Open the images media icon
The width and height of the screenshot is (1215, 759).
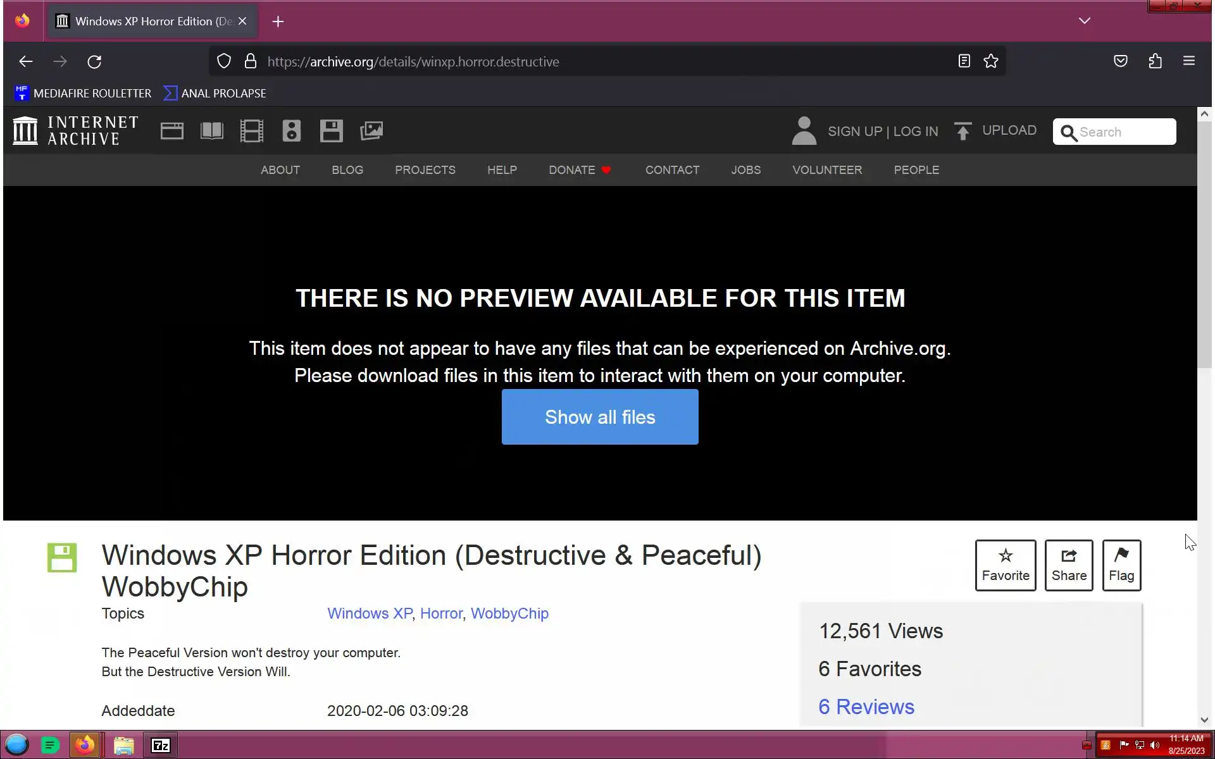pyautogui.click(x=371, y=131)
